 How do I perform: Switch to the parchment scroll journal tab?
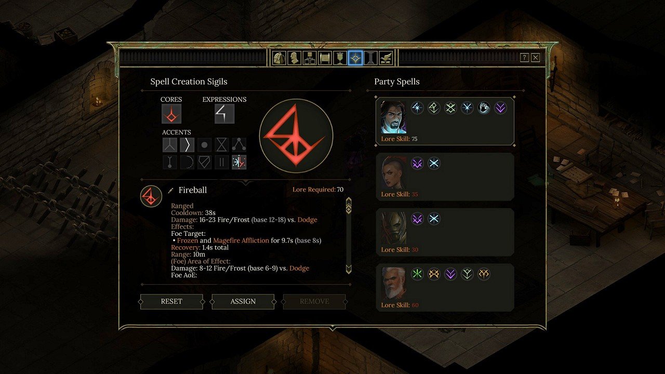point(325,58)
